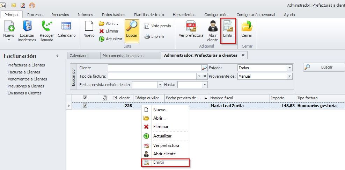The image size is (345, 170).
Task: Open Prefacturas a Clientes in the sidebar
Action: pos(26,65)
